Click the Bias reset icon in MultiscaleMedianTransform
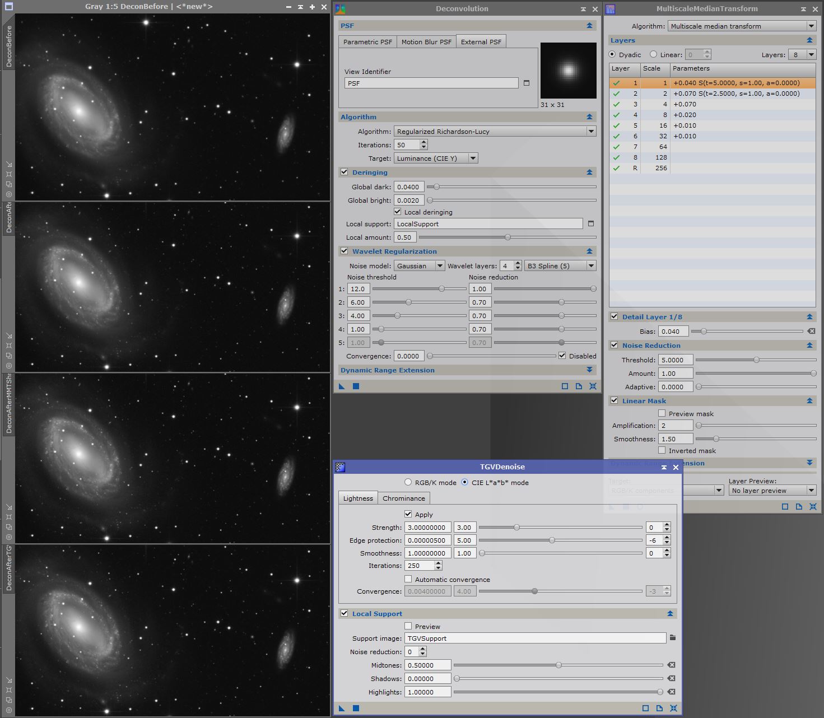Screen dimensions: 824x718 (x=811, y=332)
